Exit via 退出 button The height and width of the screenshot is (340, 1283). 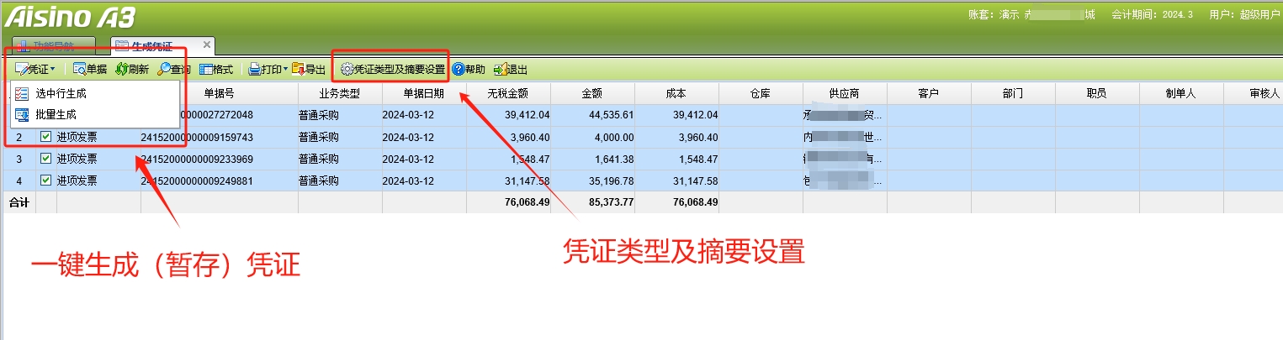511,69
